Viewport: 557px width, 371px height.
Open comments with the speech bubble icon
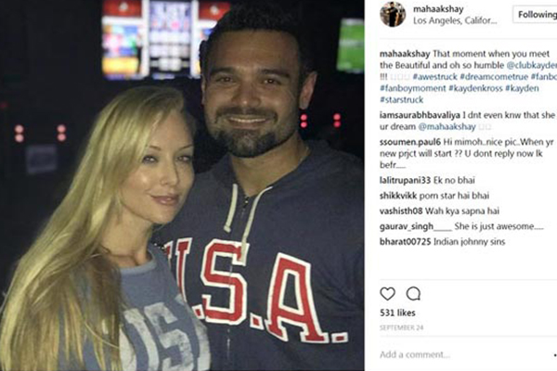click(413, 294)
